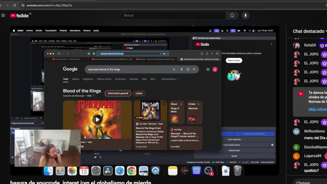327x184 pixels.
Task: Open EscobaMayon's chat avatar
Action: point(296,147)
